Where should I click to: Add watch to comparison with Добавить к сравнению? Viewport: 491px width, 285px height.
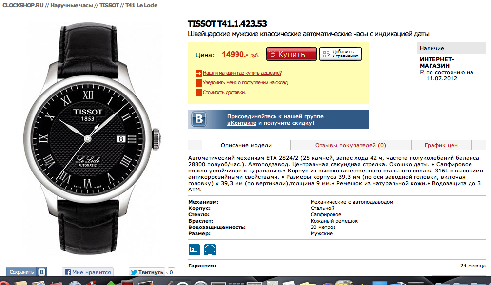coord(340,54)
